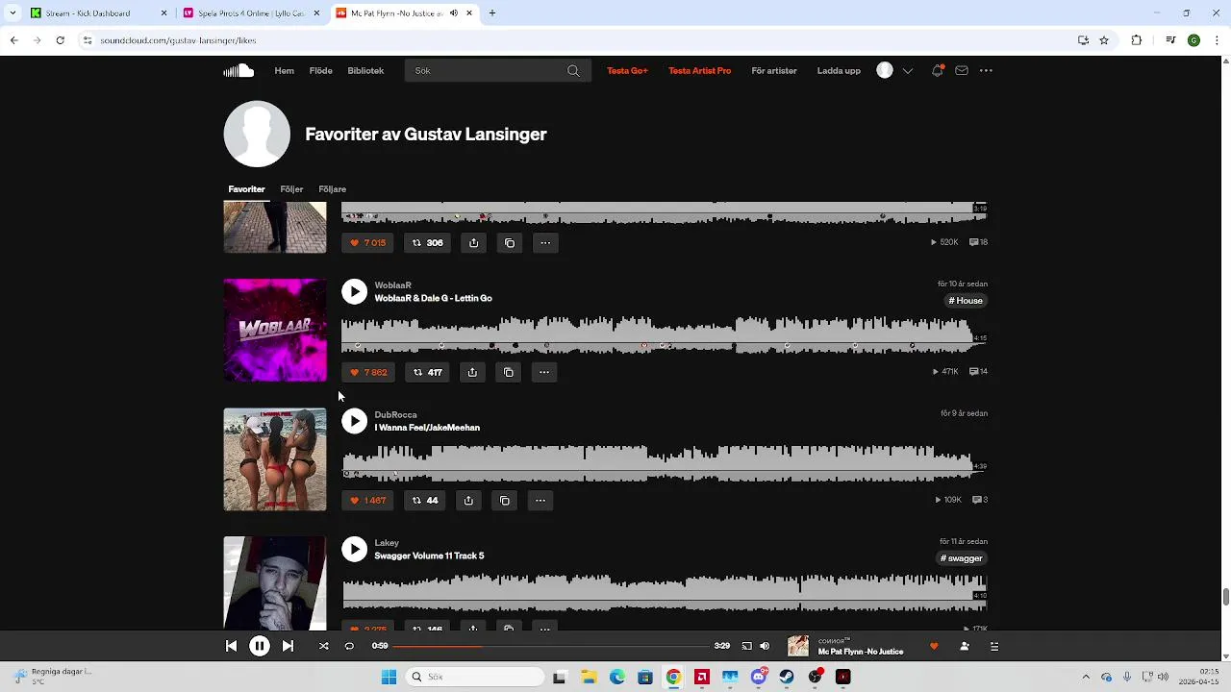
Task: Play Swagger Volume 11 Track 5
Action: tap(354, 549)
